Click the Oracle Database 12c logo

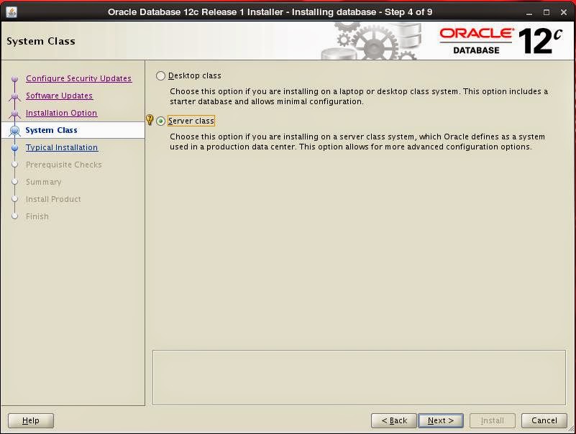[x=500, y=41]
